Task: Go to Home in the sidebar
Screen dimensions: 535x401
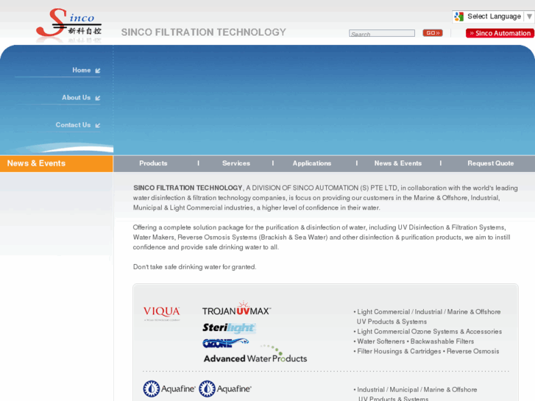Action: [81, 70]
